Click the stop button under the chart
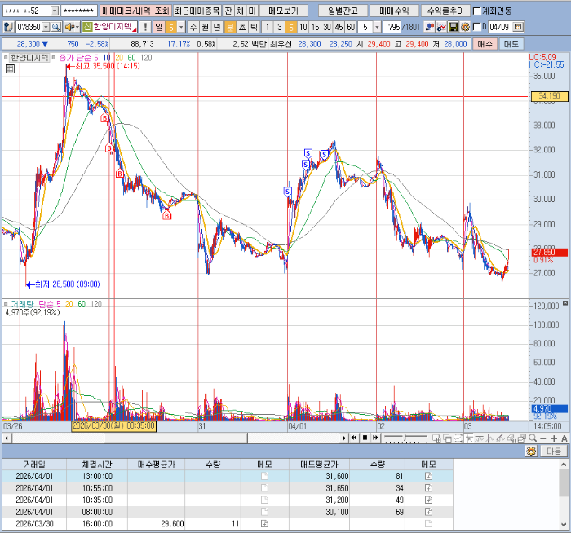 coord(365,438)
